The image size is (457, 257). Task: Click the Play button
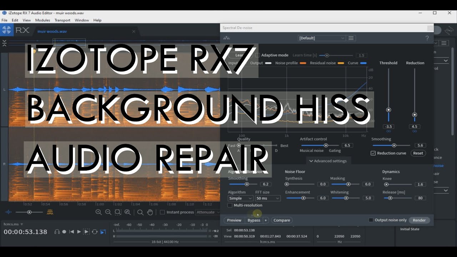79,232
